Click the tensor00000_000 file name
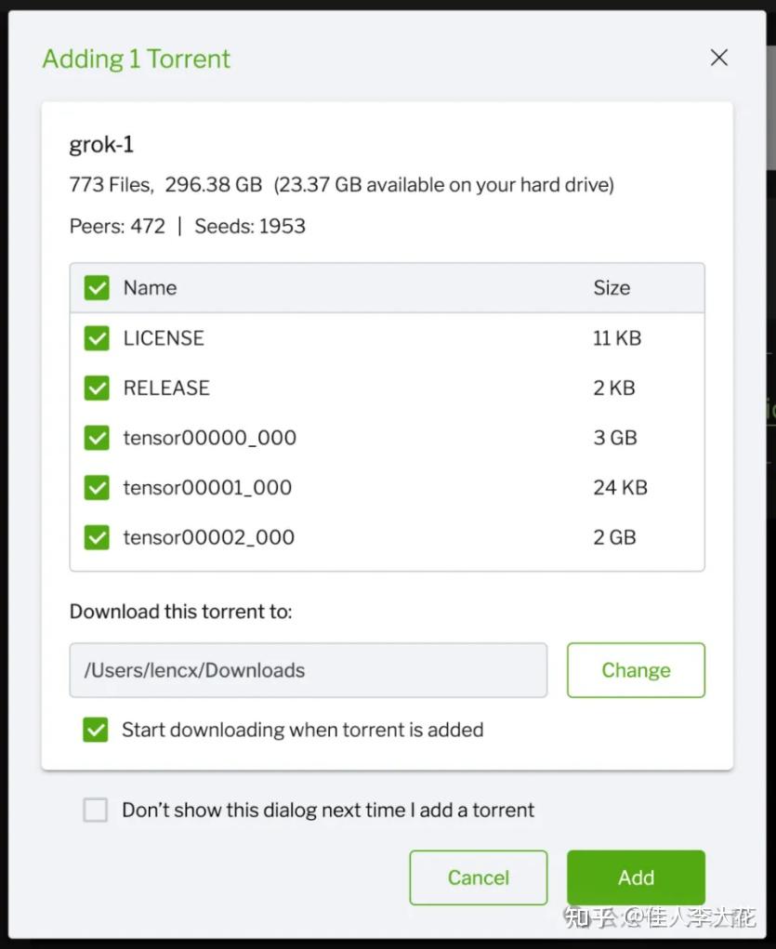The width and height of the screenshot is (776, 949). [x=209, y=438]
